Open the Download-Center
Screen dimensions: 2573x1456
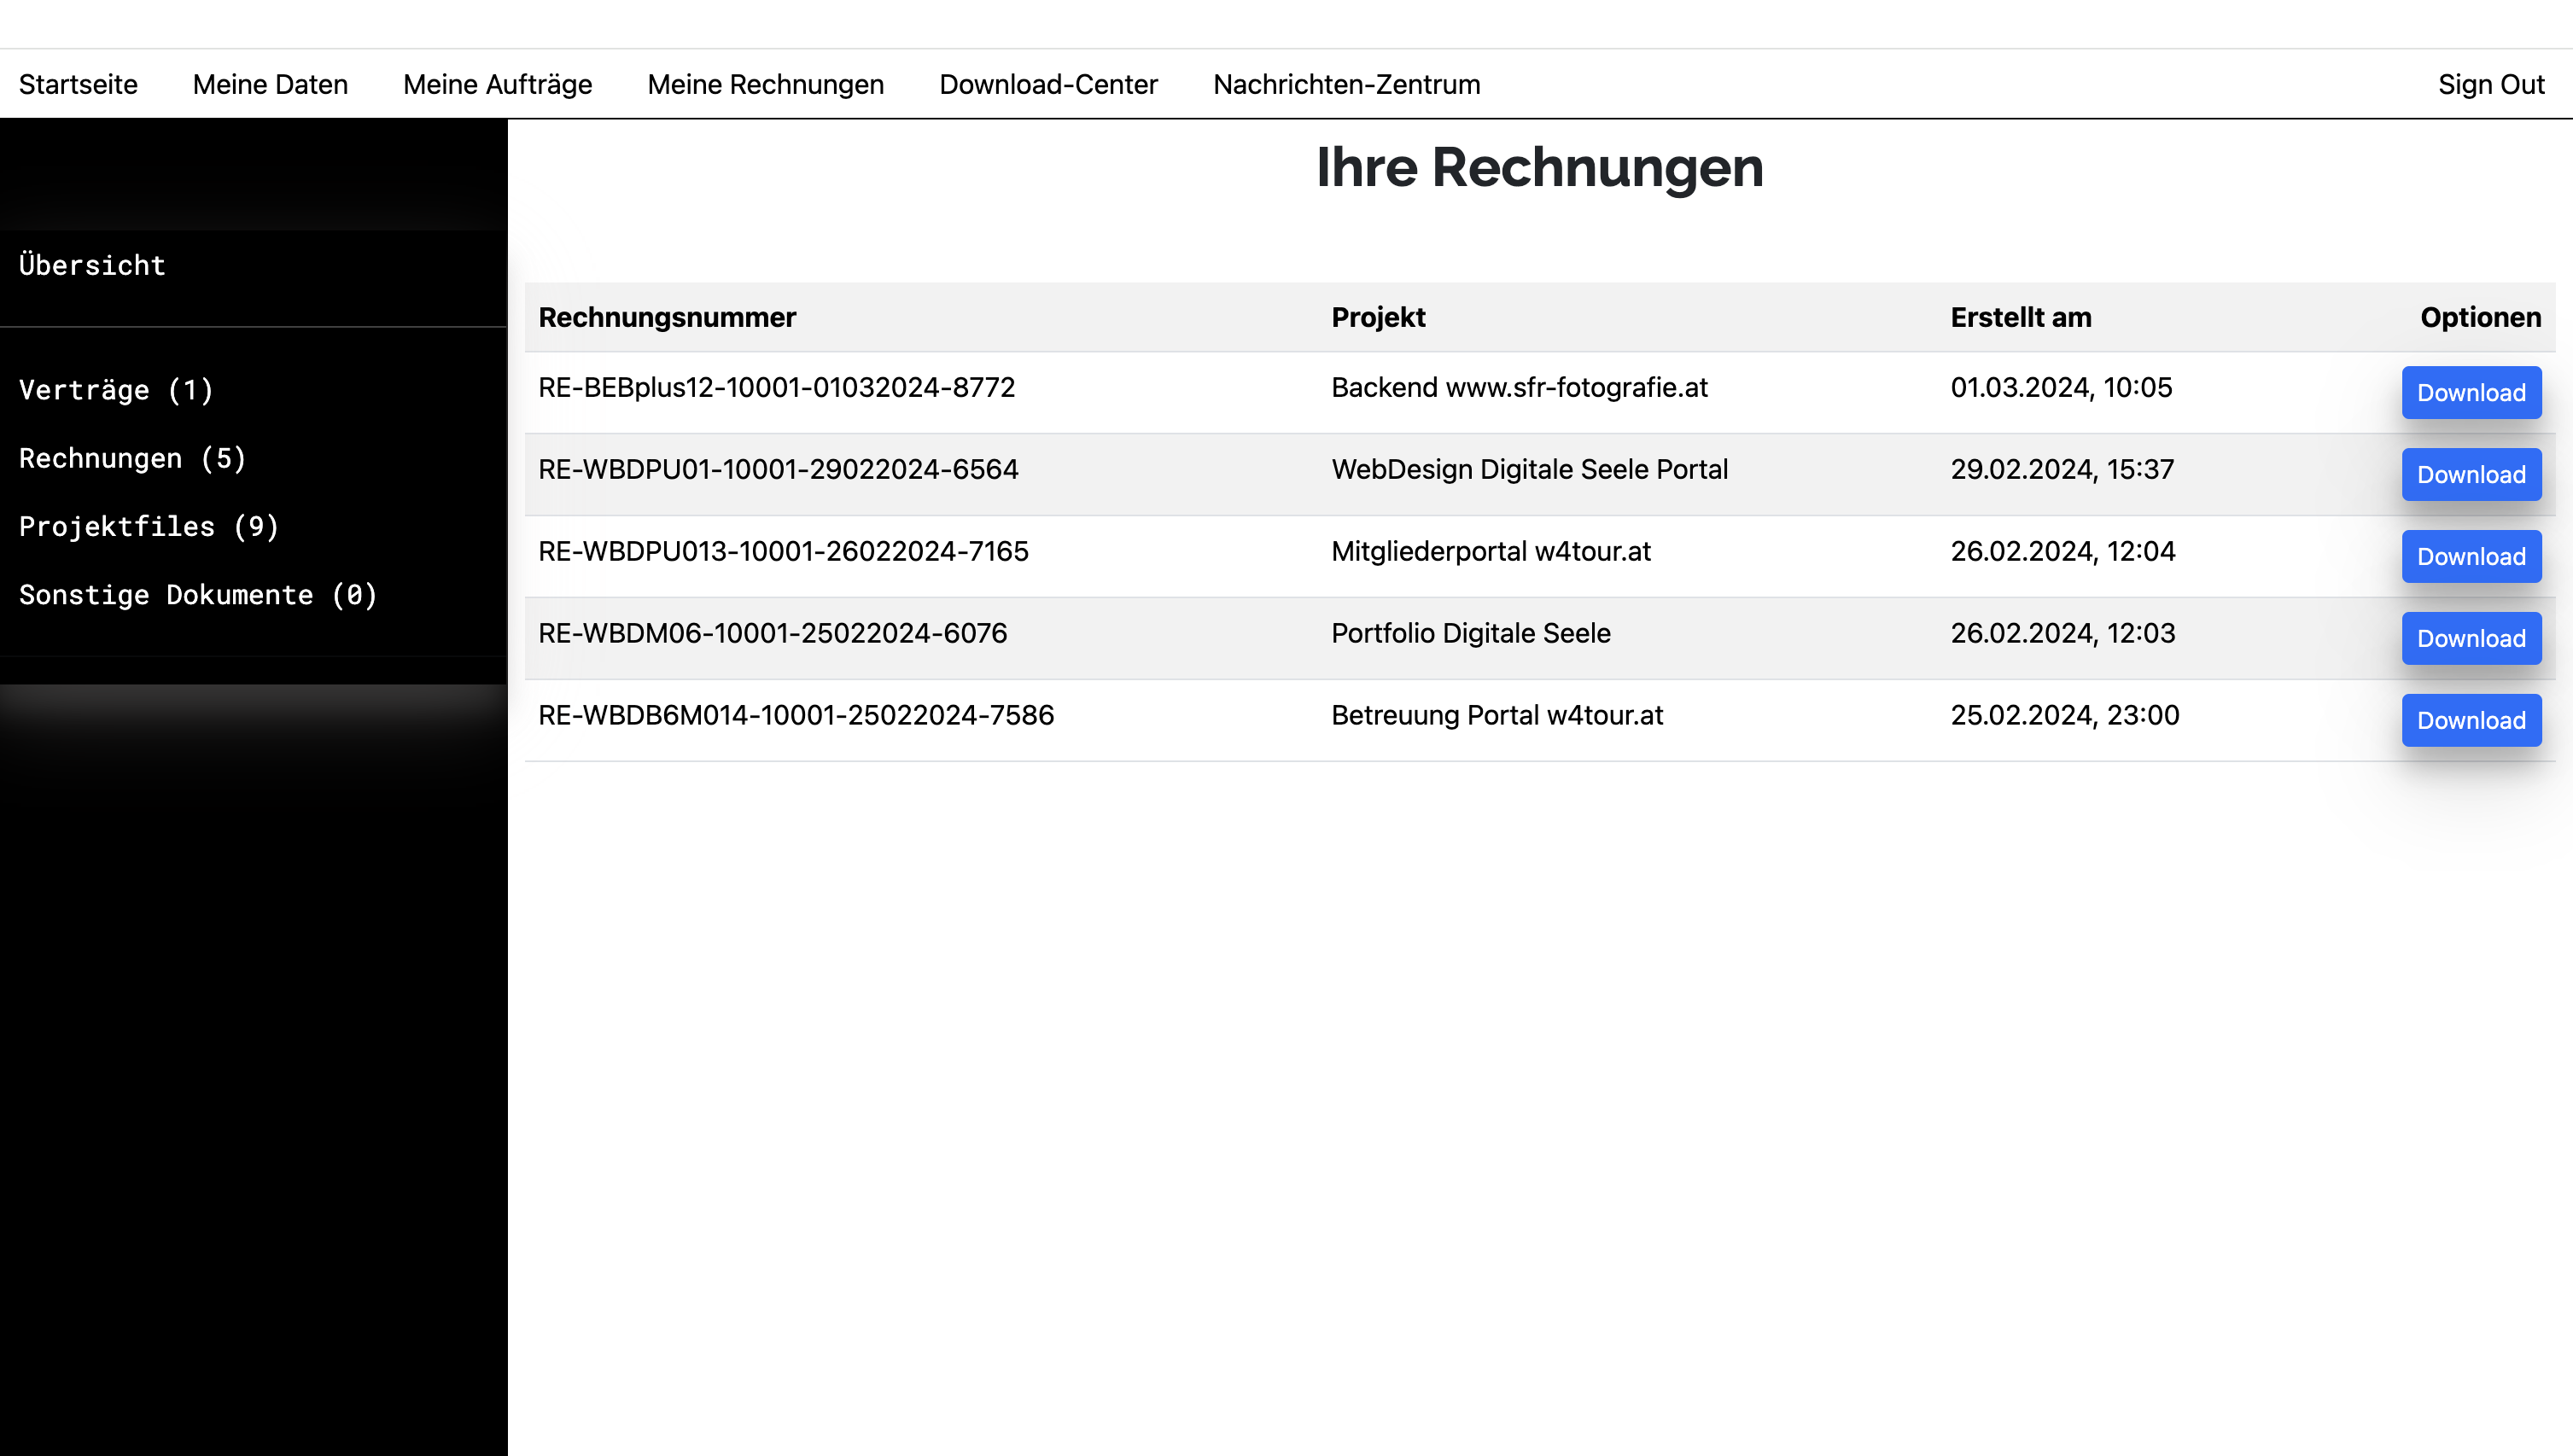pyautogui.click(x=1048, y=84)
